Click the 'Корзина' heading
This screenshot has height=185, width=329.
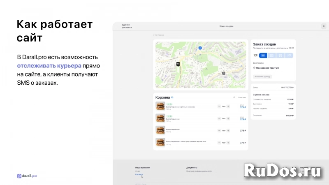pos(162,97)
